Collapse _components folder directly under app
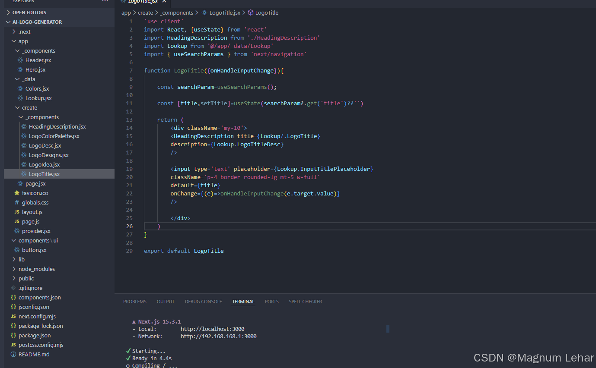Screen dimensions: 596x368 (x=18, y=50)
